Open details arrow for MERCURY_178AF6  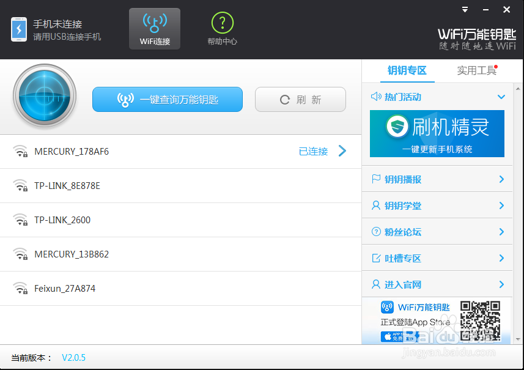342,151
